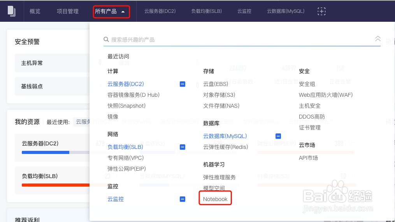Open 模型空间
This screenshot has width=395, height=222.
(x=214, y=188)
